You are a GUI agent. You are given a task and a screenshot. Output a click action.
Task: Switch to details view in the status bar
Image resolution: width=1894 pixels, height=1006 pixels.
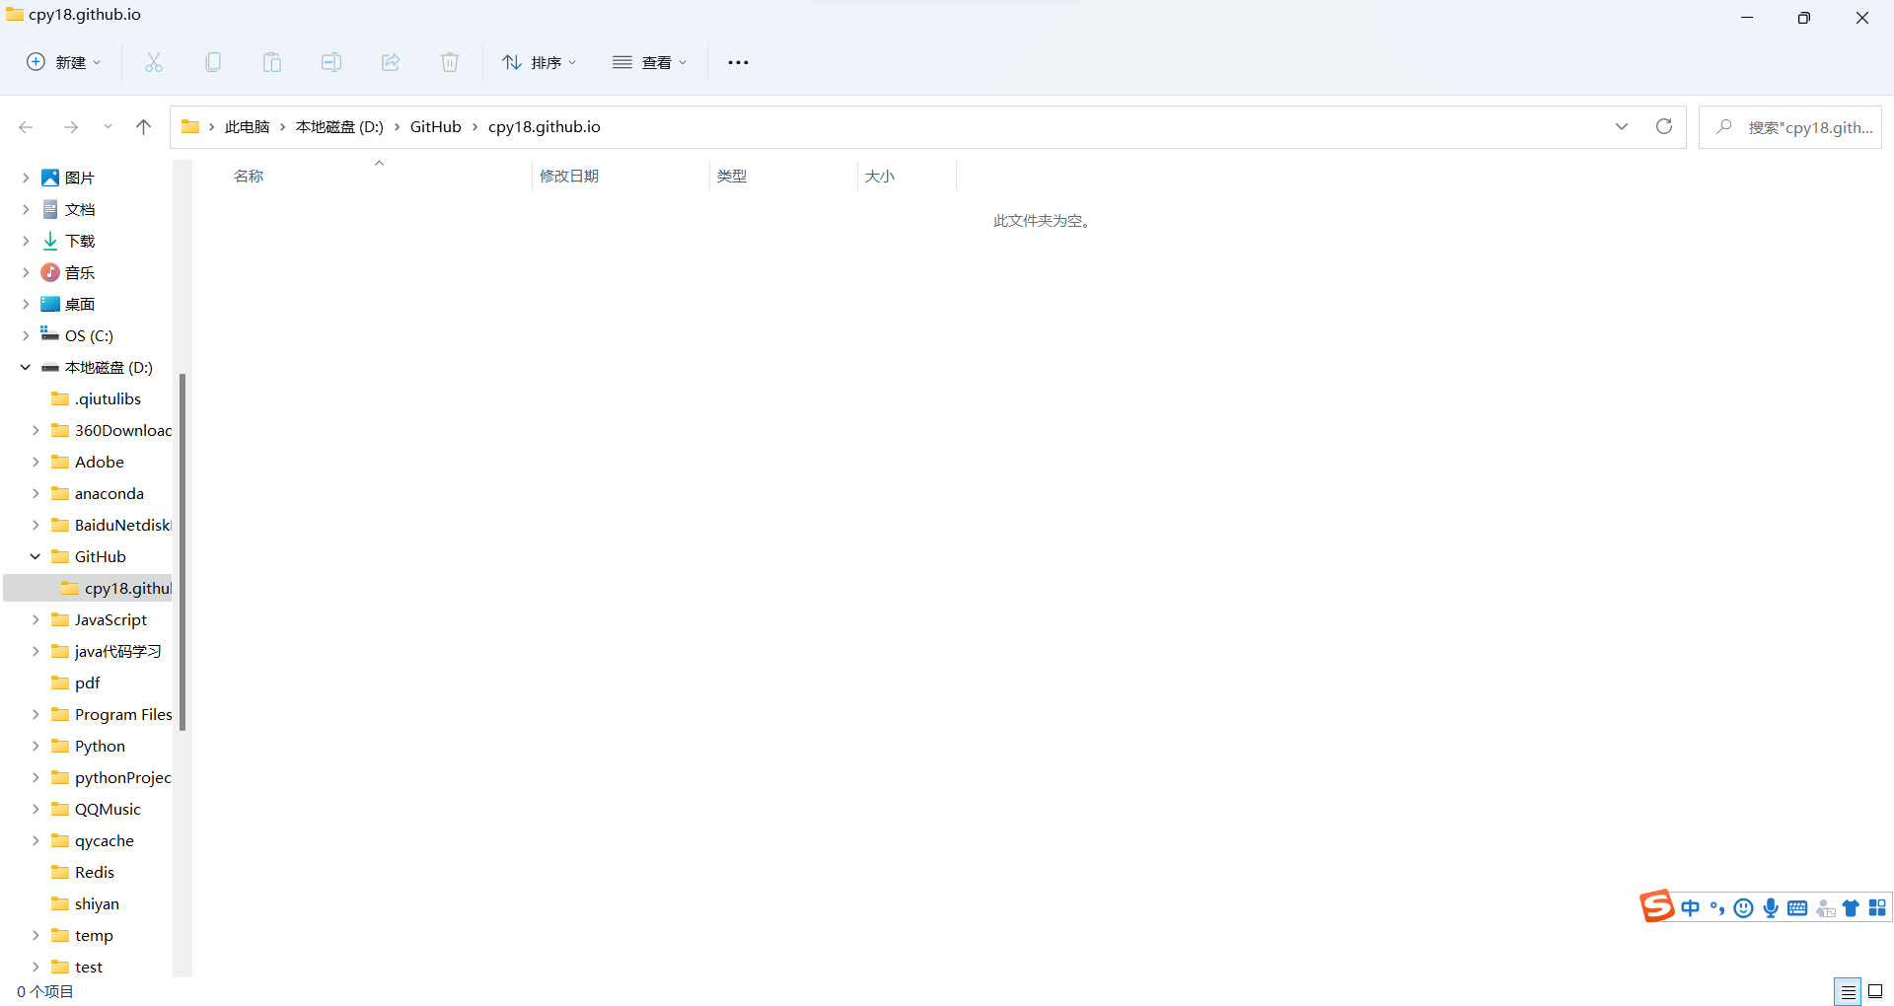[x=1848, y=991]
